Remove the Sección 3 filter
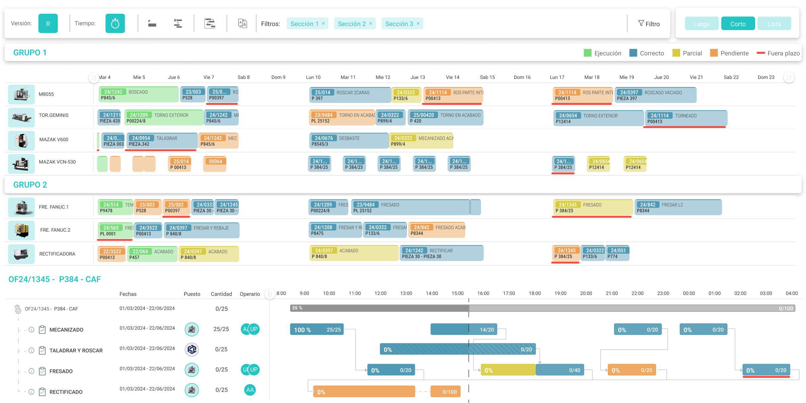Image resolution: width=806 pixels, height=403 pixels. (418, 23)
